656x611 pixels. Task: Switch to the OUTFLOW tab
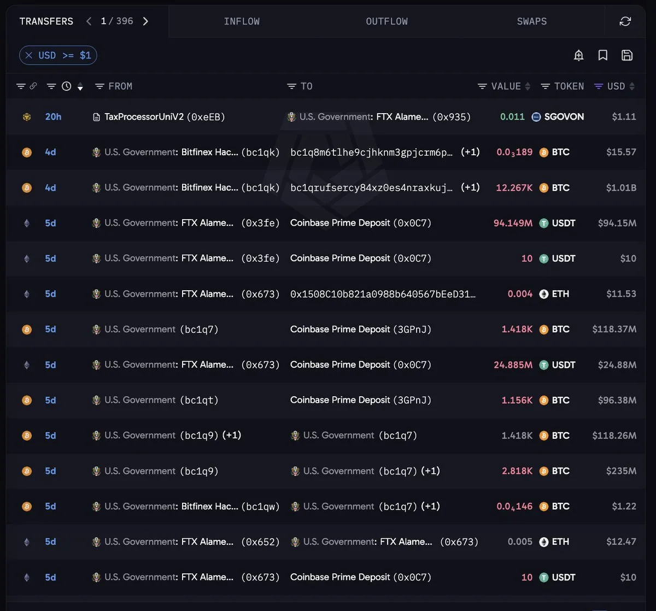tap(387, 21)
